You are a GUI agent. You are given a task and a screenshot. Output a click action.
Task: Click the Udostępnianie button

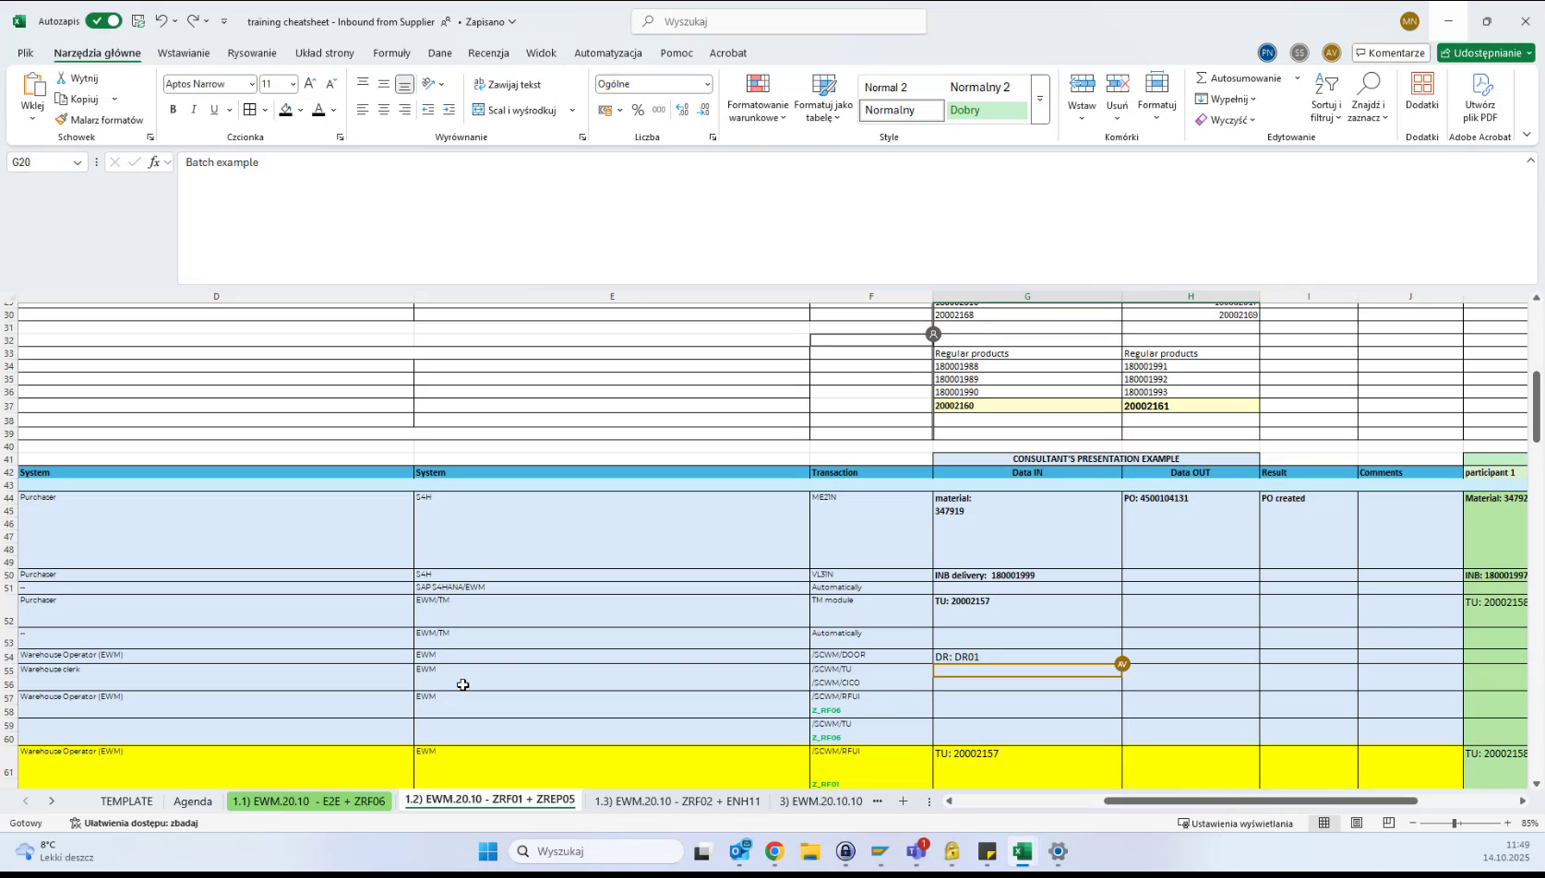1483,53
